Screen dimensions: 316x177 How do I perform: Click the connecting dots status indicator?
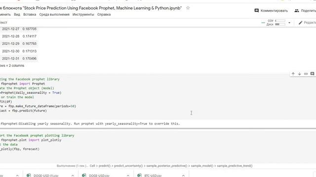tap(263, 23)
